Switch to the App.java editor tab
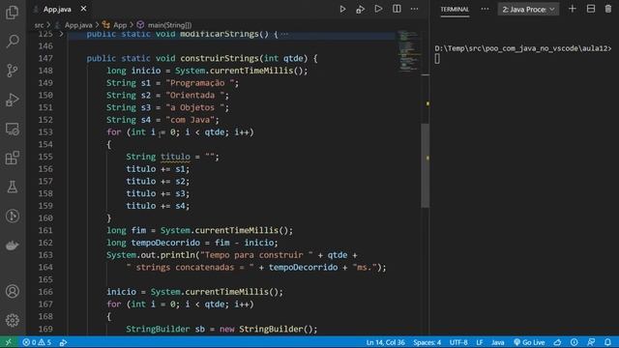Viewport: 619px width, 348px height. pos(57,9)
